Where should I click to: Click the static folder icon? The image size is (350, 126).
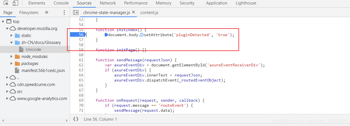click(17, 36)
